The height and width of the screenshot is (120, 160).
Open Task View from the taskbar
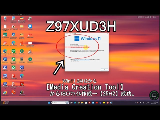pos(71,103)
